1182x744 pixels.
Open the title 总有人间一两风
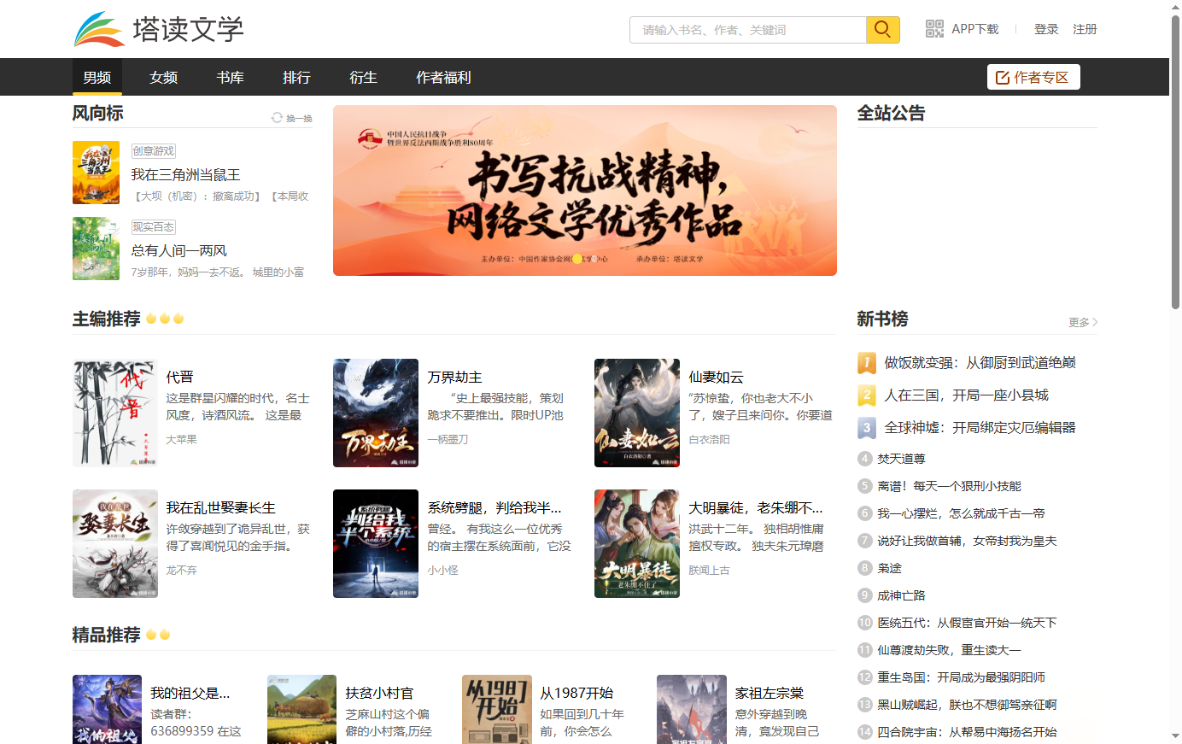(x=178, y=251)
